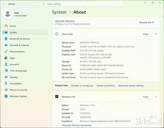Click the Accounts person icon
This screenshot has width=164, height=128.
coord(6,64)
